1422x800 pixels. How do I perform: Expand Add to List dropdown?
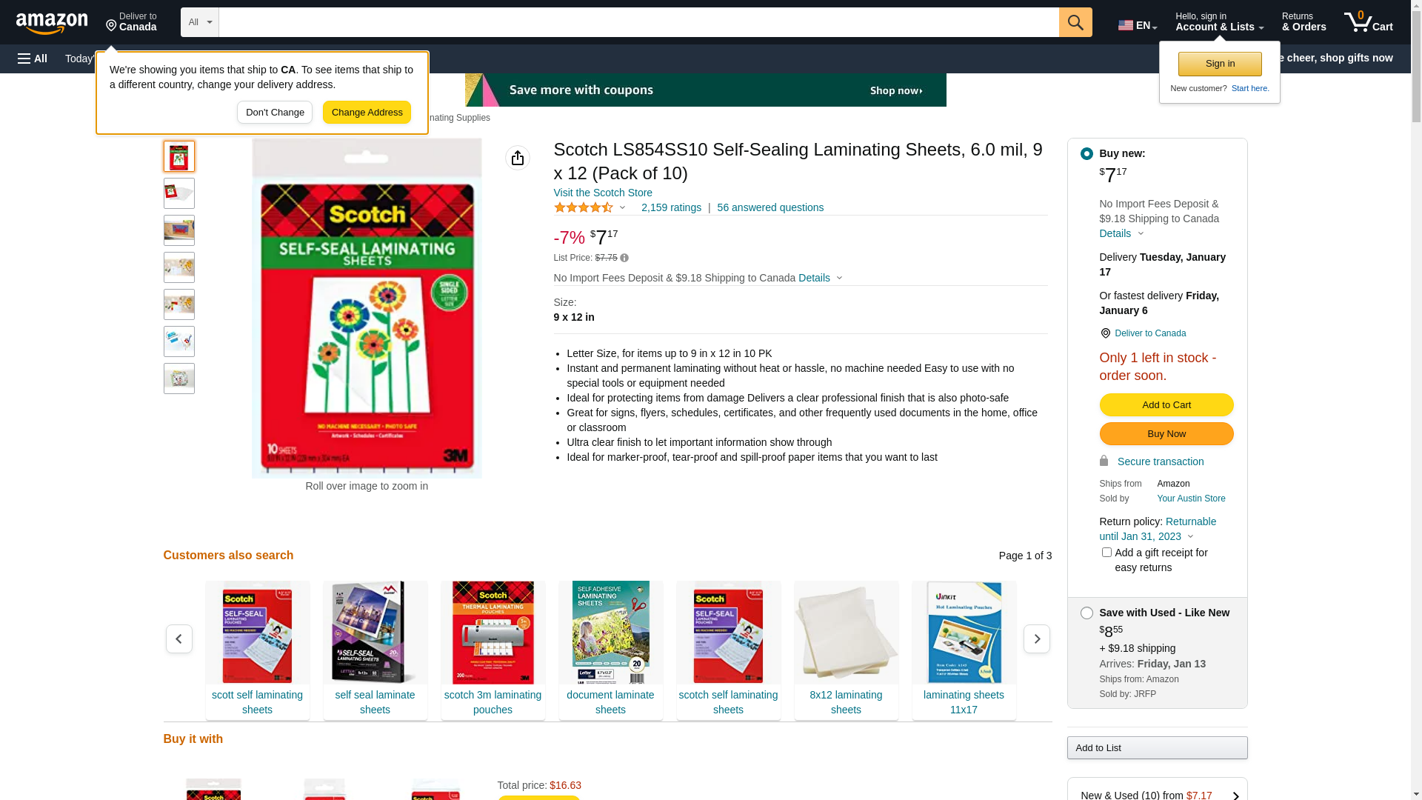[x=1157, y=748]
